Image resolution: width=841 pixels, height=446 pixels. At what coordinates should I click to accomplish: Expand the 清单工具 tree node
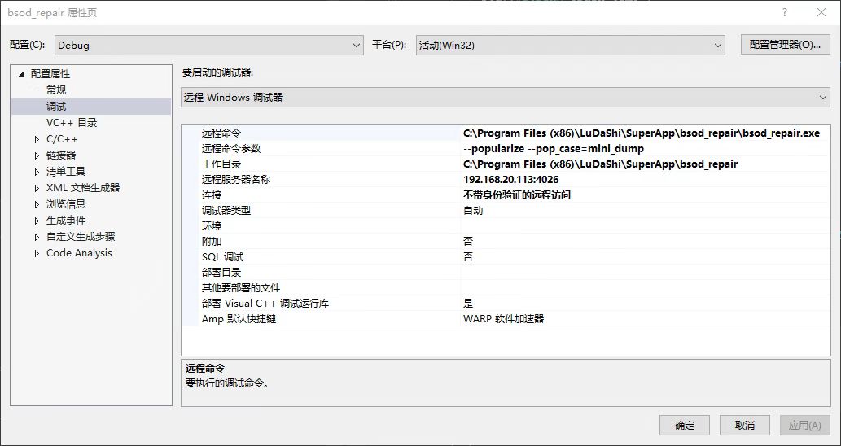37,172
